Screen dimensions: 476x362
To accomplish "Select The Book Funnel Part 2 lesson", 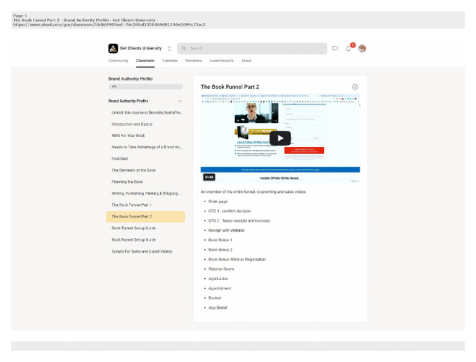I will click(x=146, y=216).
